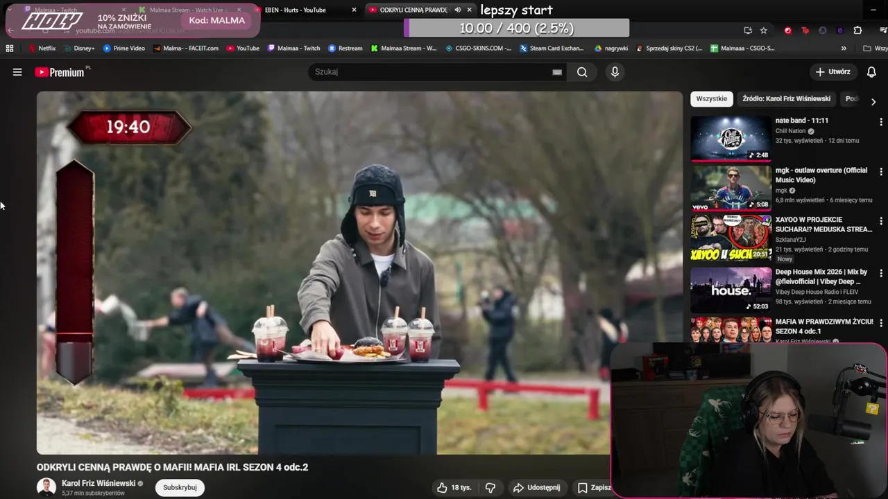The width and height of the screenshot is (888, 499).
Task: Like the video (18 tys.)
Action: (x=454, y=488)
